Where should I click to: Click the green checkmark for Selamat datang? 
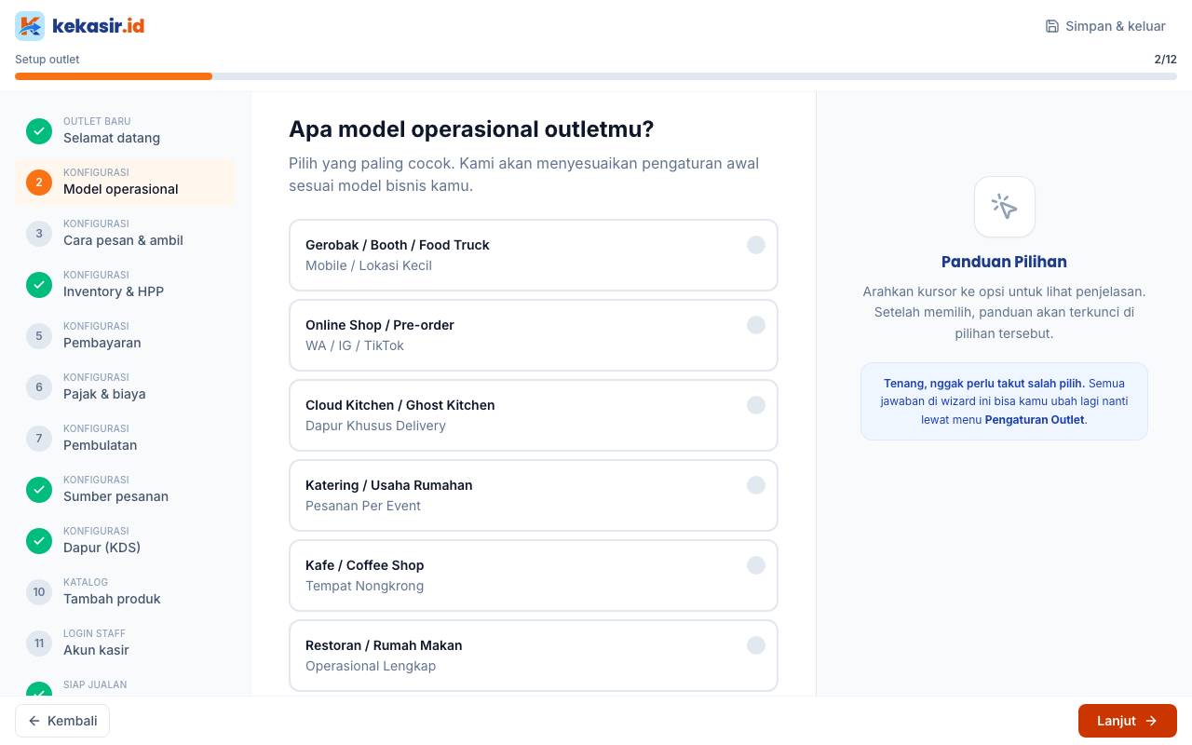click(39, 131)
